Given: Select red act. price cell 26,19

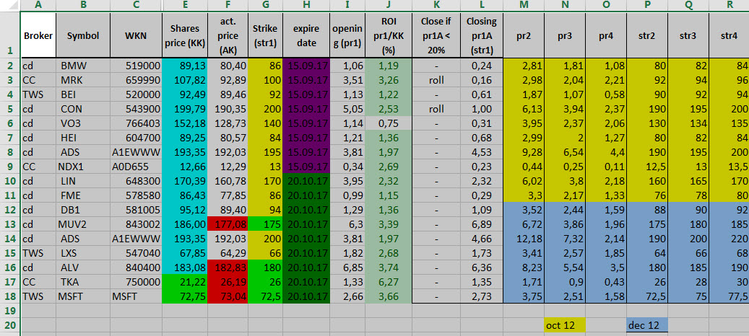Looking at the screenshot, I should (x=228, y=281).
